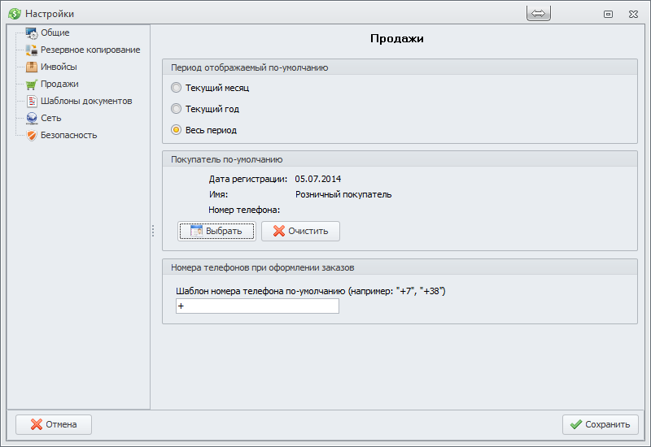Click the splitter handle between the panels
This screenshot has width=651, height=447.
(x=152, y=232)
